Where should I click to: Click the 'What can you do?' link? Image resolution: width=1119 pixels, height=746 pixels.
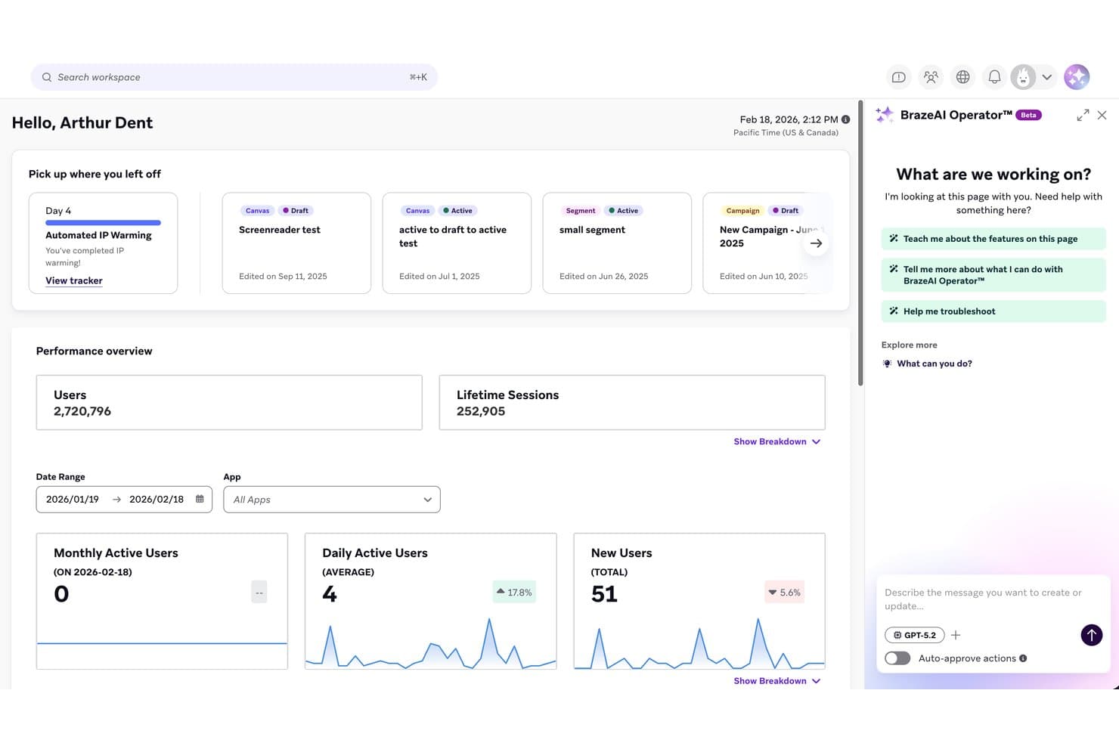pyautogui.click(x=935, y=364)
